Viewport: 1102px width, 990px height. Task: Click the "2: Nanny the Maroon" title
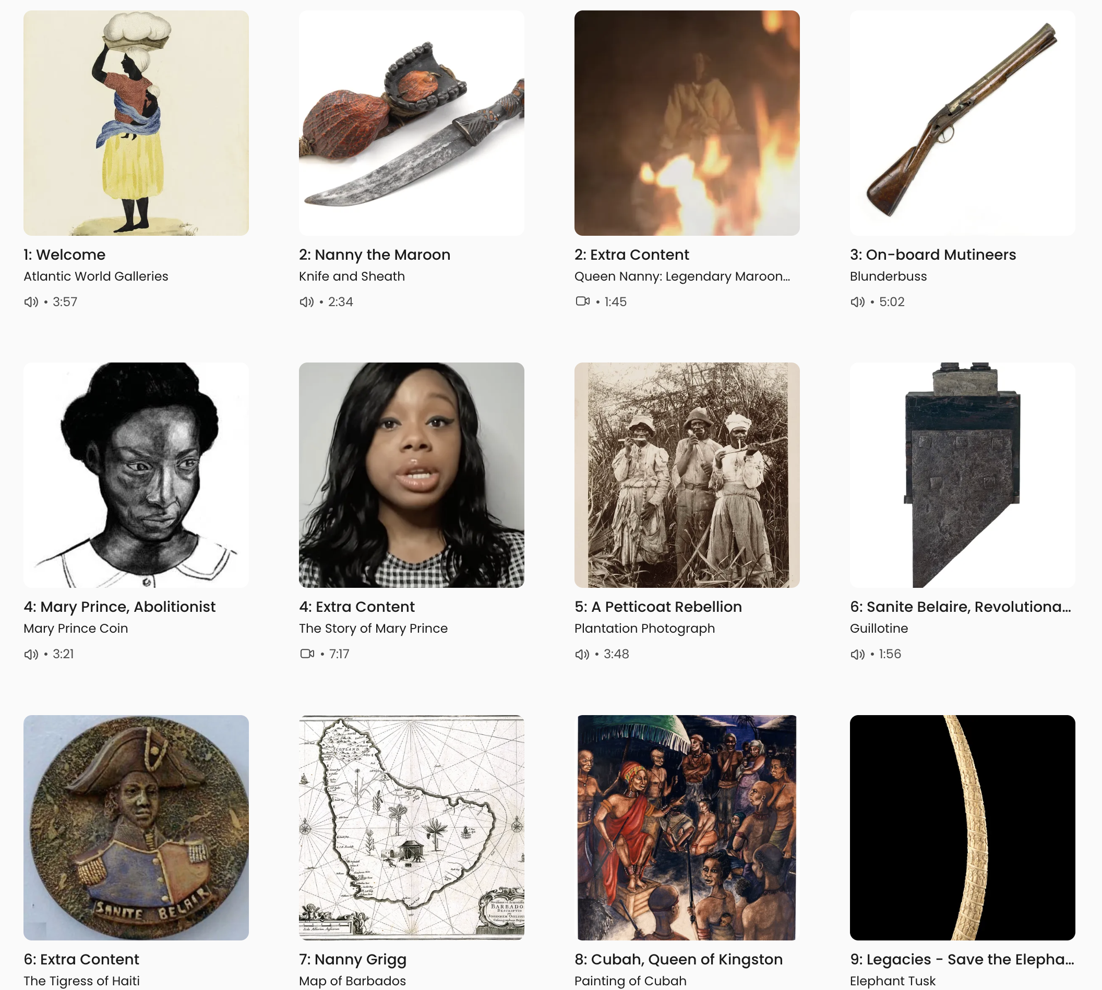tap(375, 255)
